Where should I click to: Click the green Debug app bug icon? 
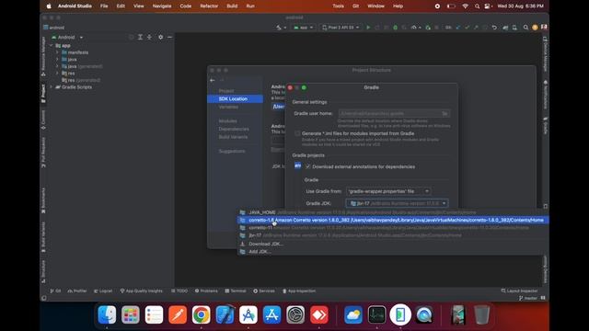pos(395,28)
